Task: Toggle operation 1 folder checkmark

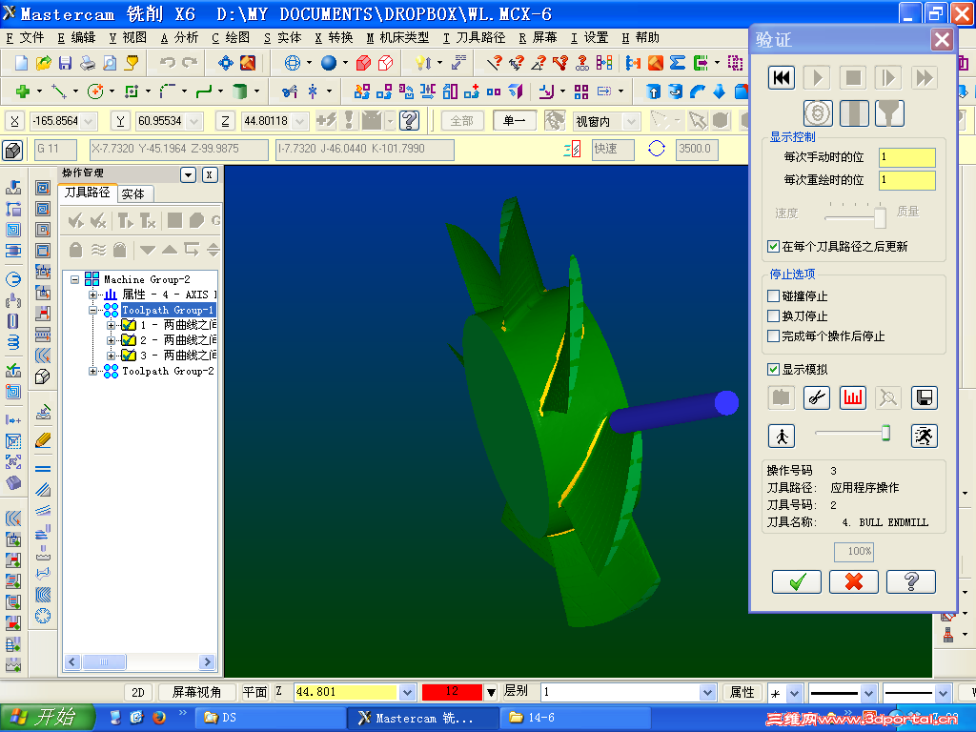Action: pos(129,325)
